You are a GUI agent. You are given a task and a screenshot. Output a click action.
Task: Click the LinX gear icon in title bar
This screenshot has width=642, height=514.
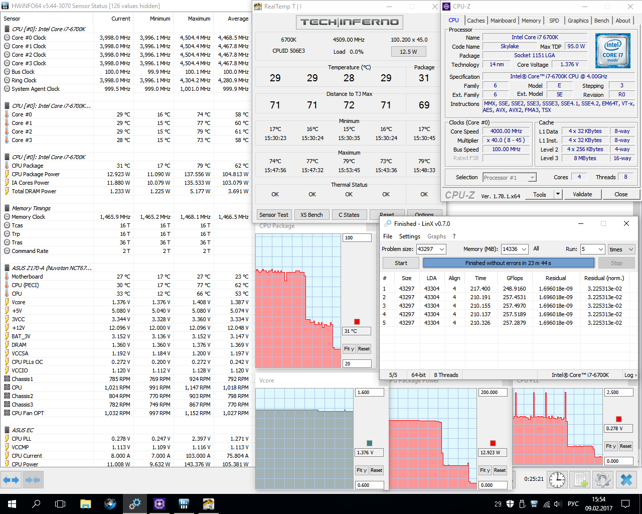point(388,224)
